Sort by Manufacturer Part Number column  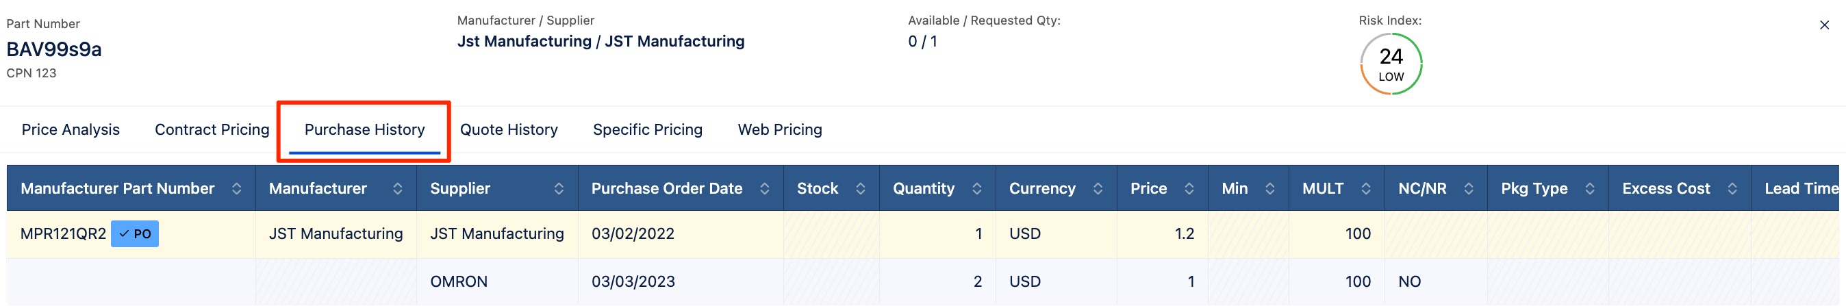[236, 188]
